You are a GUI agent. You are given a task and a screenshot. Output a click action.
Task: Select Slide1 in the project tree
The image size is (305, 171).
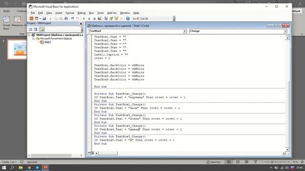(48, 42)
